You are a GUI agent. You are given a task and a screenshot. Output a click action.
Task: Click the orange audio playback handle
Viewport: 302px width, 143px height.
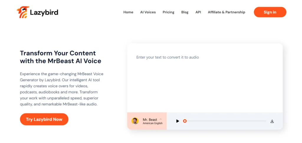[185, 121]
